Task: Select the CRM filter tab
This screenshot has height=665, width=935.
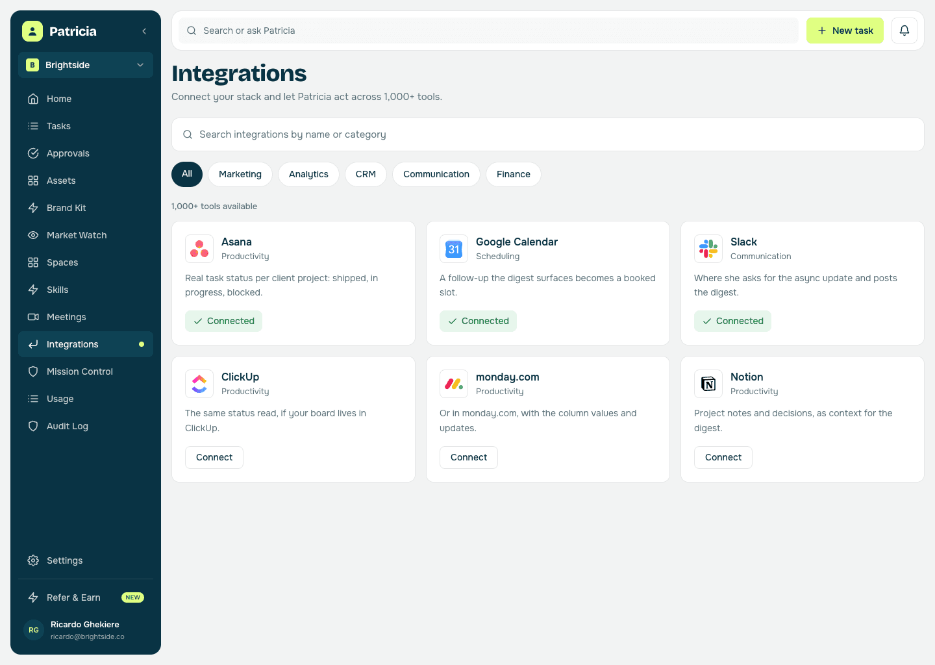Action: click(x=366, y=174)
